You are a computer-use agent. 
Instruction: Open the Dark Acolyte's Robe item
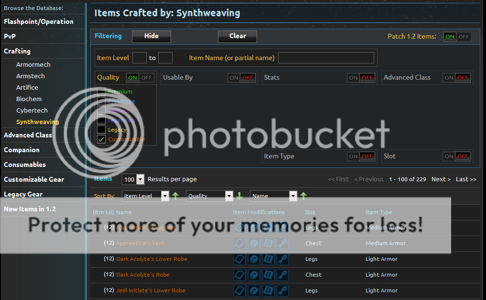coord(143,275)
